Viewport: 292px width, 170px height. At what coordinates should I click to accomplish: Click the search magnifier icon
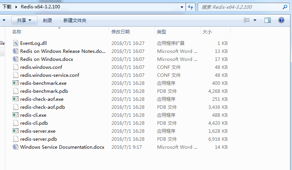(285, 7)
